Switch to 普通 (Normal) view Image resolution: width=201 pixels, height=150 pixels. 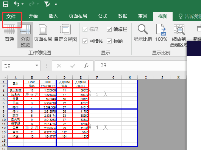click(x=9, y=33)
